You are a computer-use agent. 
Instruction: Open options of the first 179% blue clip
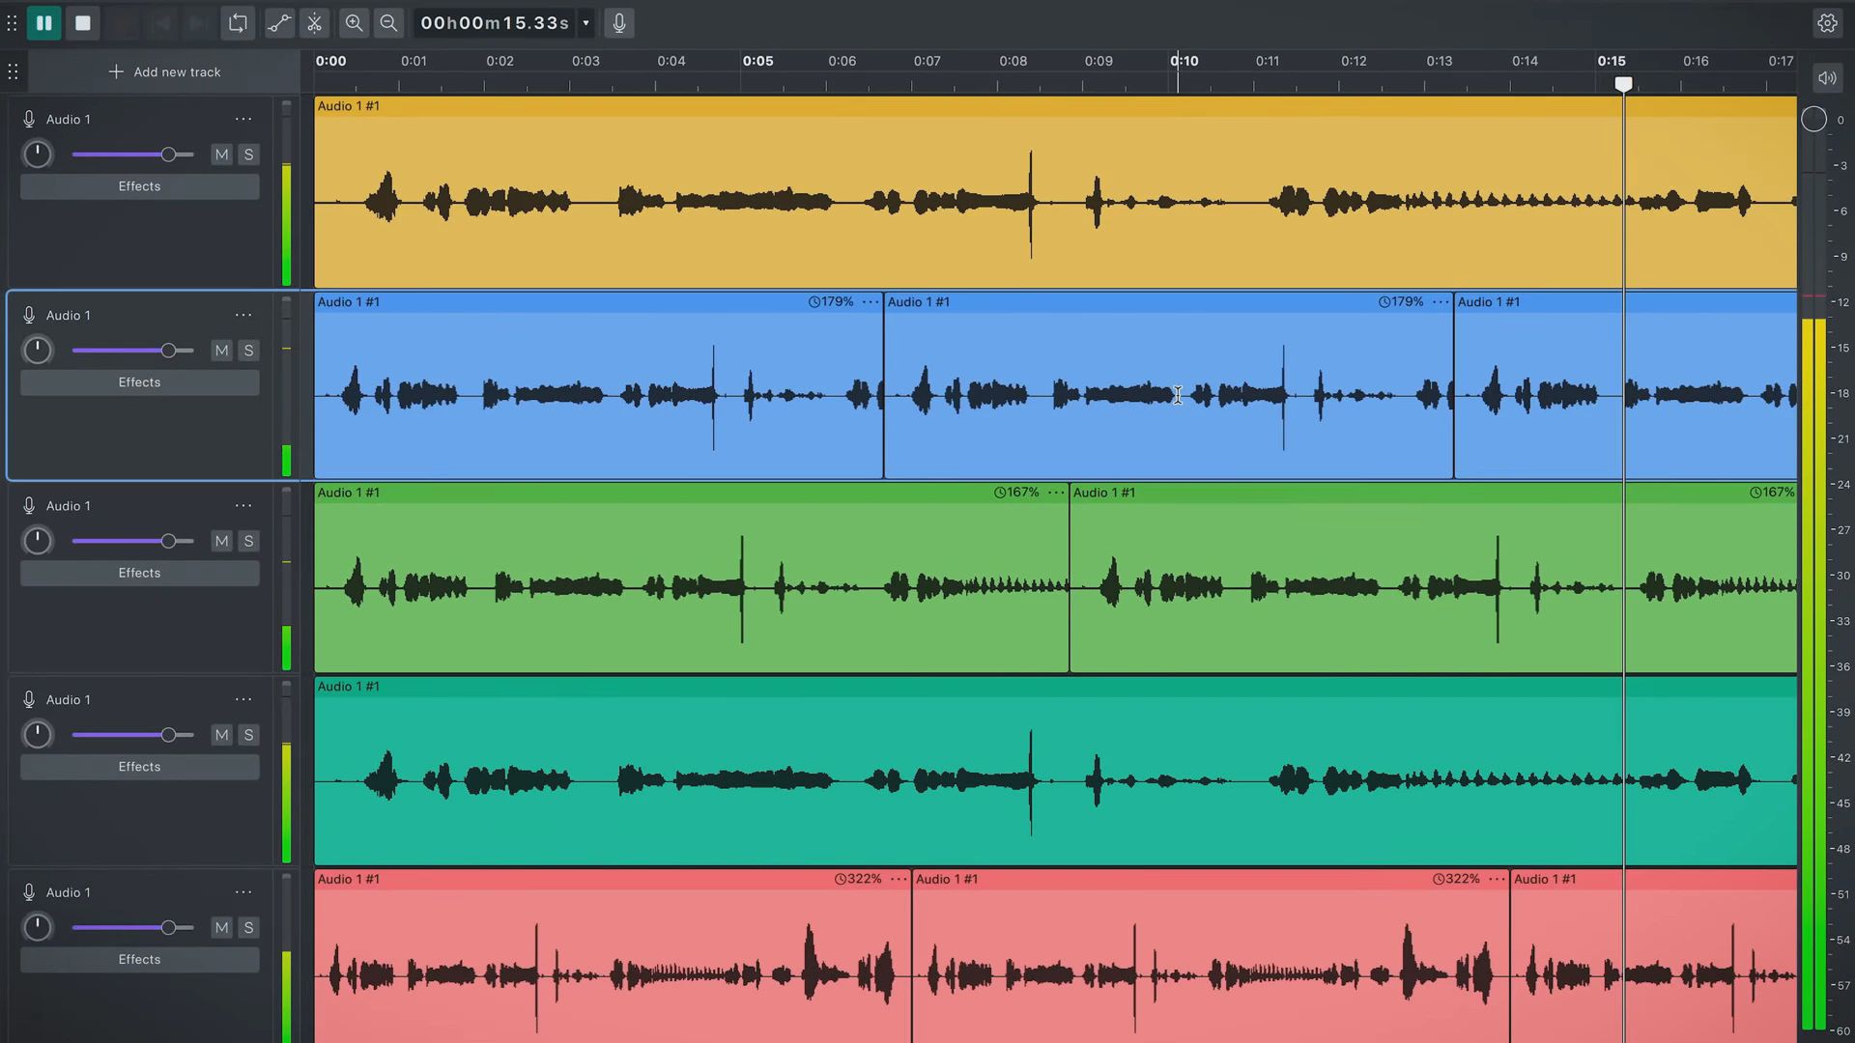870,302
